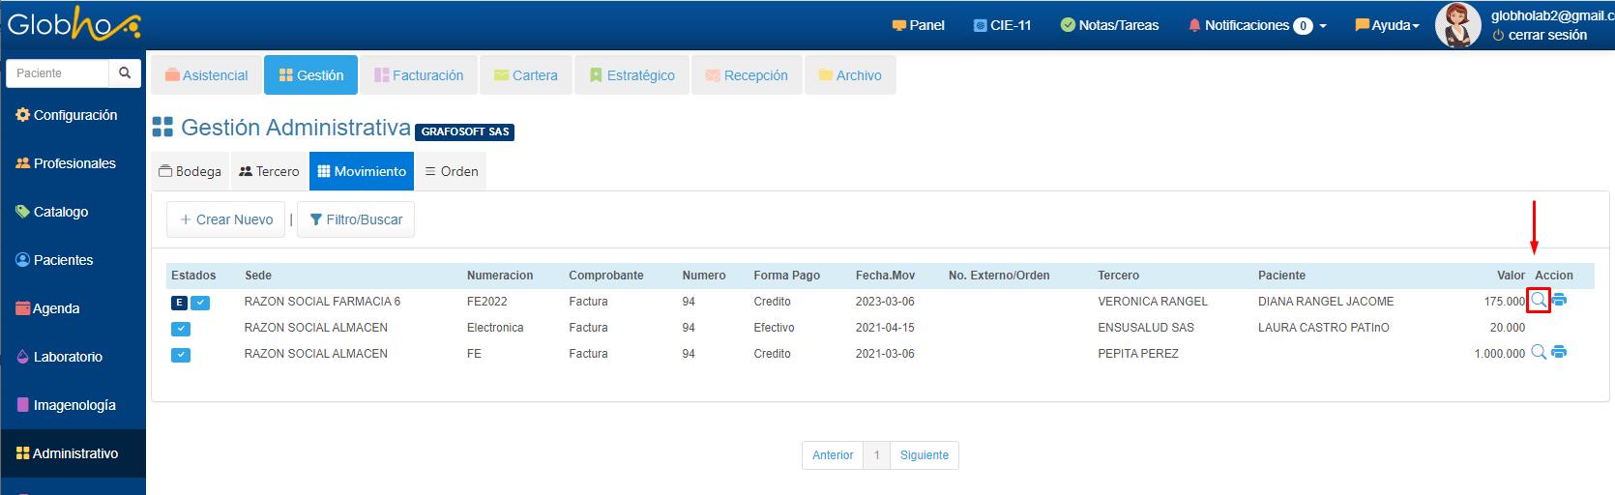Print the VERONICA RANGEL invoice
The image size is (1615, 495).
pos(1559,301)
